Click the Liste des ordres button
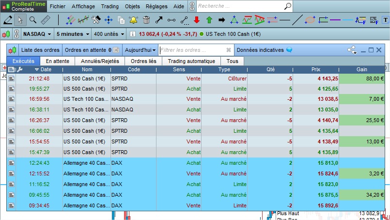The image size is (390, 220). [x=40, y=50]
